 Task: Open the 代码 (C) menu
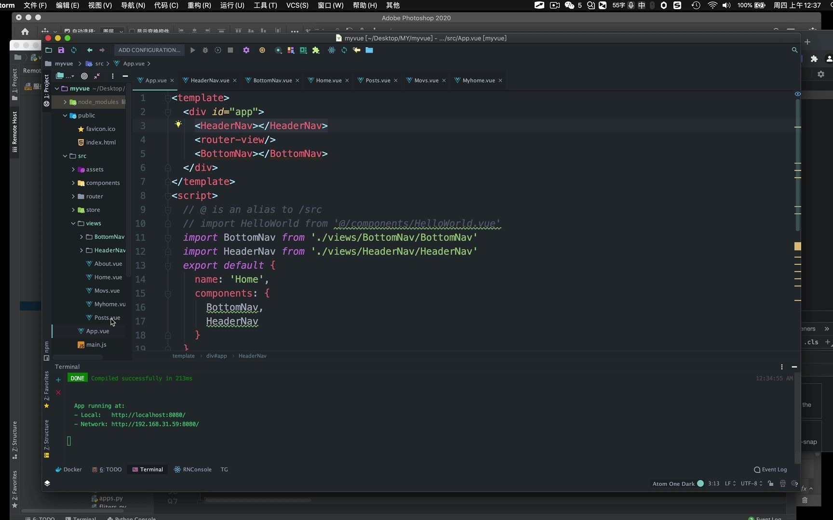[166, 5]
